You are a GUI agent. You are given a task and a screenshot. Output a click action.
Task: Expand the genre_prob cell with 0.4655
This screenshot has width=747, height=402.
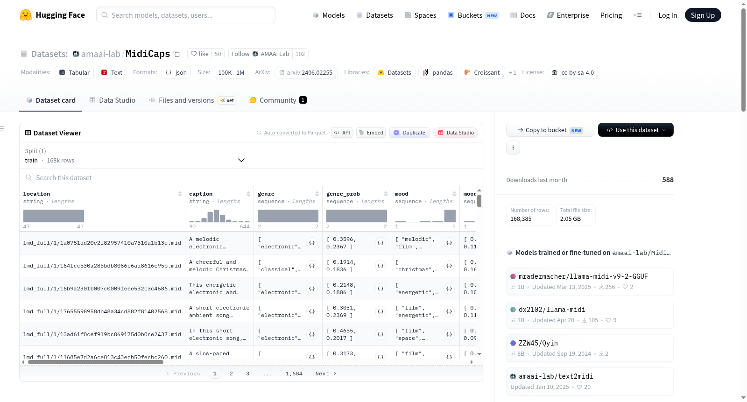[x=381, y=334]
